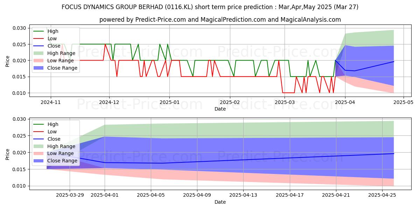Select 'Close' legend entry in top chart

coord(54,46)
